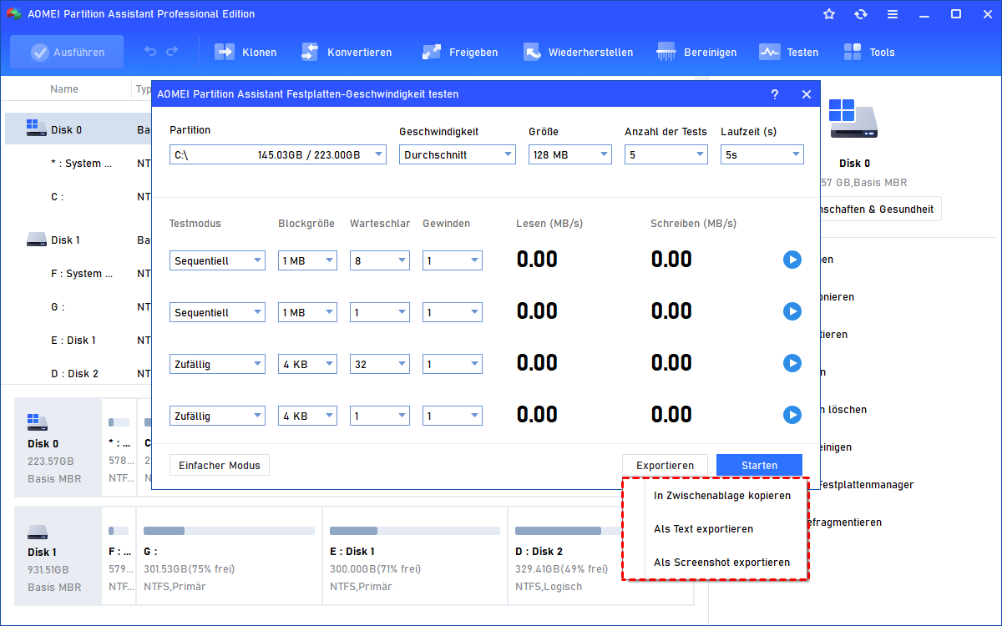Click the refresh icon in title bar
This screenshot has width=1002, height=626.
coord(861,14)
